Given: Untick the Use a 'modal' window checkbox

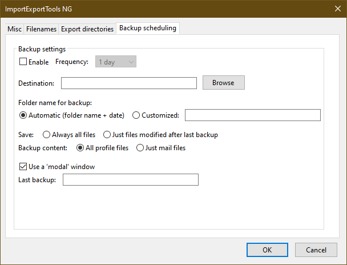Looking at the screenshot, I should 23,167.
